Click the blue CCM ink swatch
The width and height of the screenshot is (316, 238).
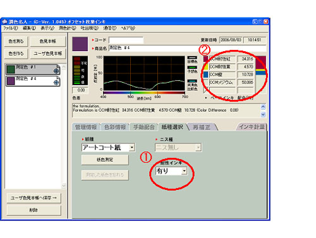tap(205, 74)
